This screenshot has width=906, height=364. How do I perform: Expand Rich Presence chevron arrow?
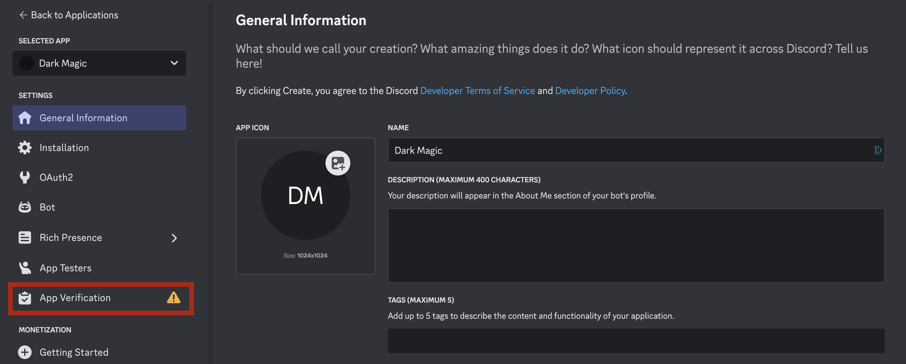point(174,238)
